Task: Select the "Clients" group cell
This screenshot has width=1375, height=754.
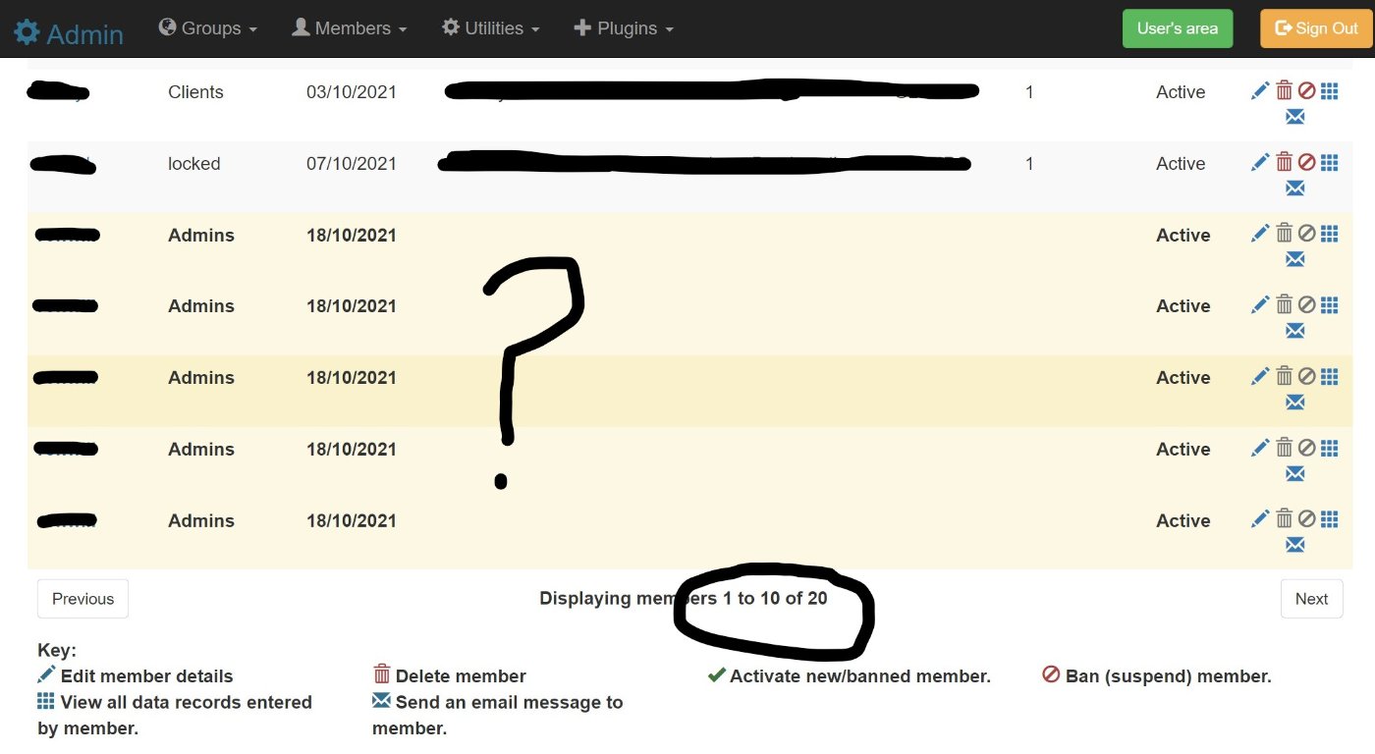Action: coord(195,92)
